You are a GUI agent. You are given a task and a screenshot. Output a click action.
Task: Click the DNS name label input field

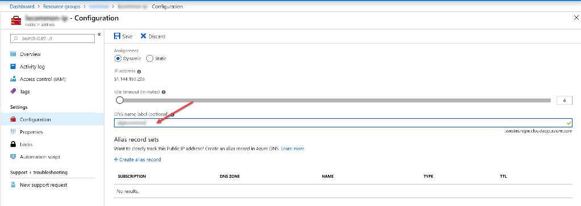point(343,123)
